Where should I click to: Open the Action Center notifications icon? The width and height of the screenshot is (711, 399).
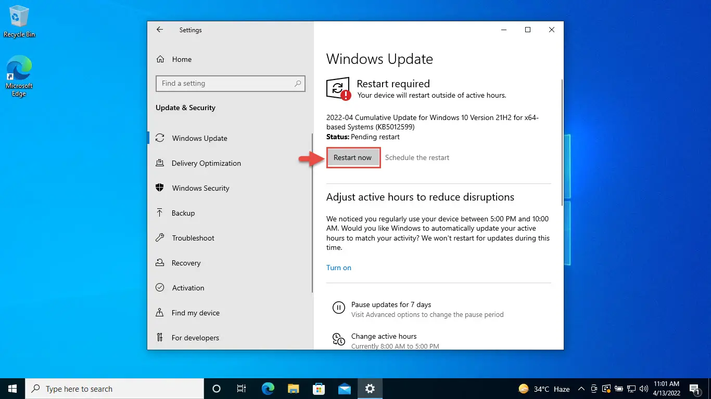pos(695,389)
